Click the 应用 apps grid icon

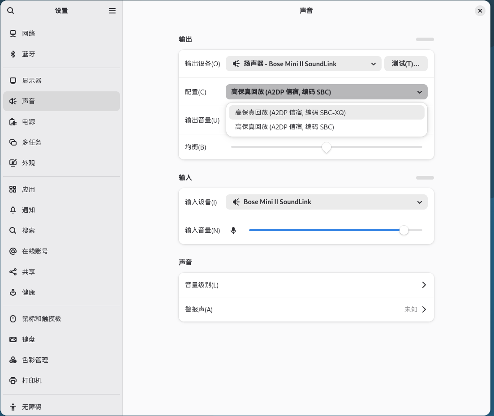click(x=13, y=189)
